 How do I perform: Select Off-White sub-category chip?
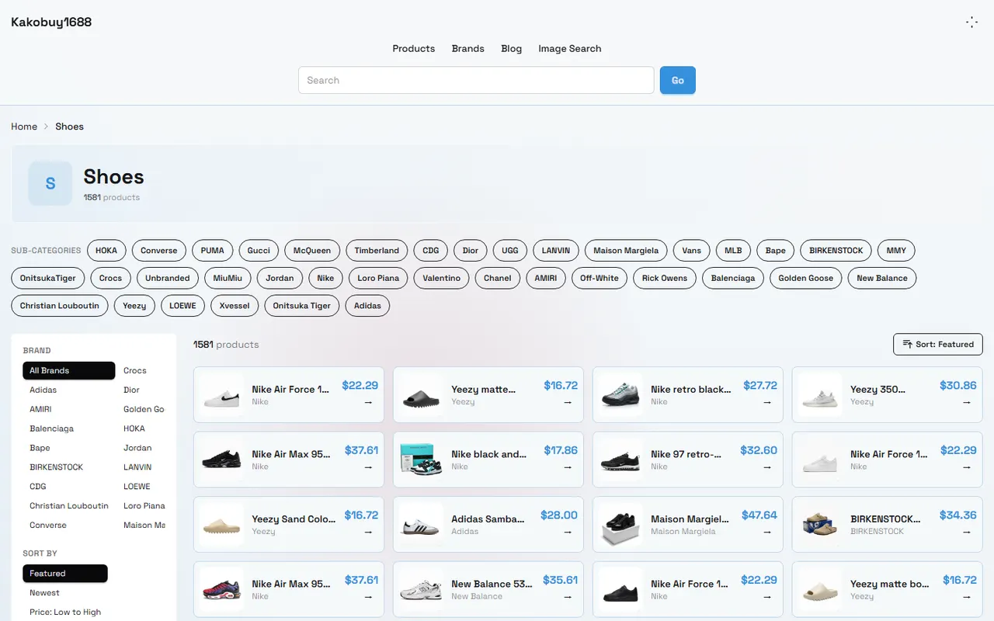point(600,278)
